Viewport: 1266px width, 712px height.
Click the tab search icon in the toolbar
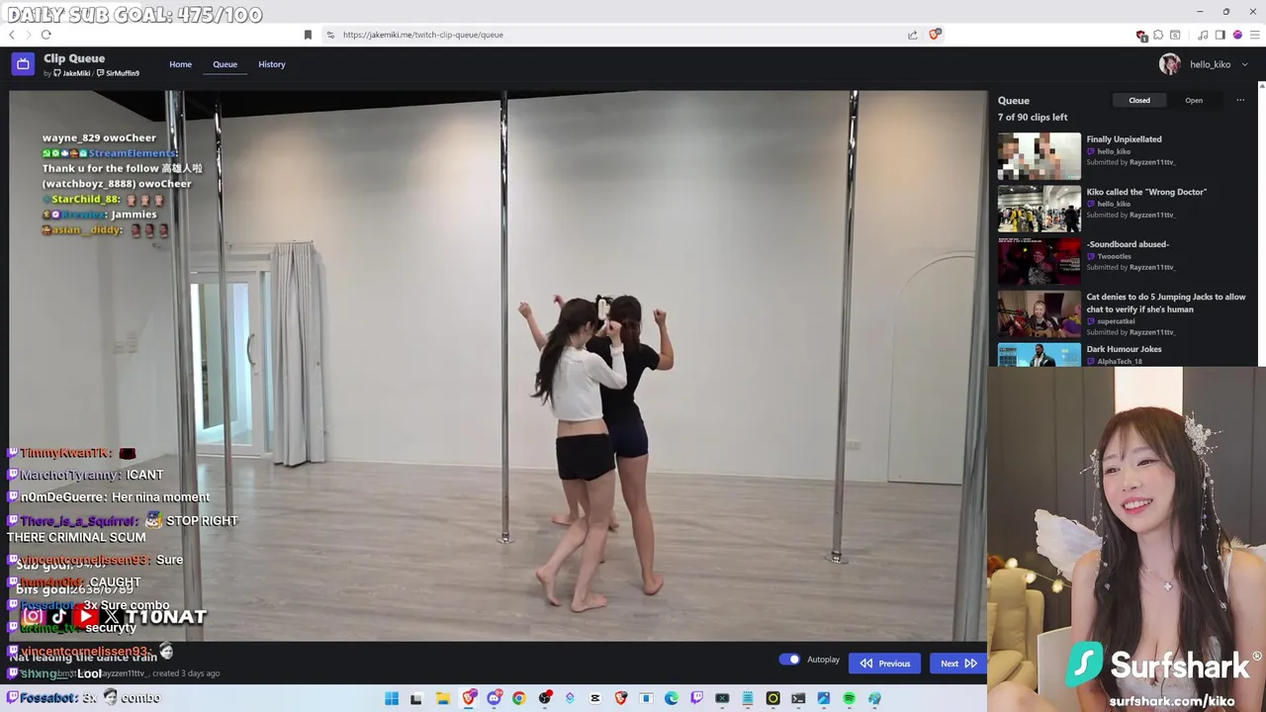1175,35
